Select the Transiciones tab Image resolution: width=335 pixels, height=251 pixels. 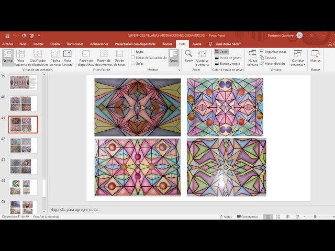coord(75,44)
